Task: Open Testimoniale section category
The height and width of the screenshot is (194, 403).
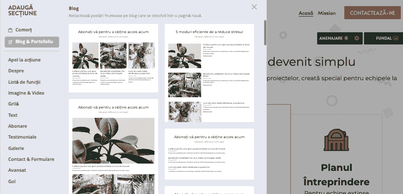Action: pyautogui.click(x=22, y=137)
